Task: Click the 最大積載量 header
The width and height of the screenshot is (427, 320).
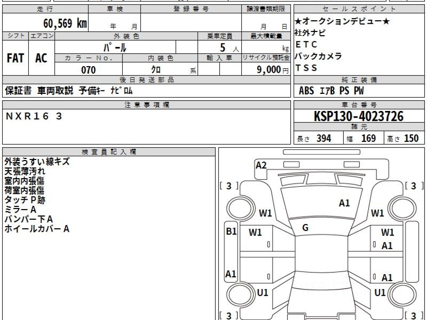Action: coord(266,36)
